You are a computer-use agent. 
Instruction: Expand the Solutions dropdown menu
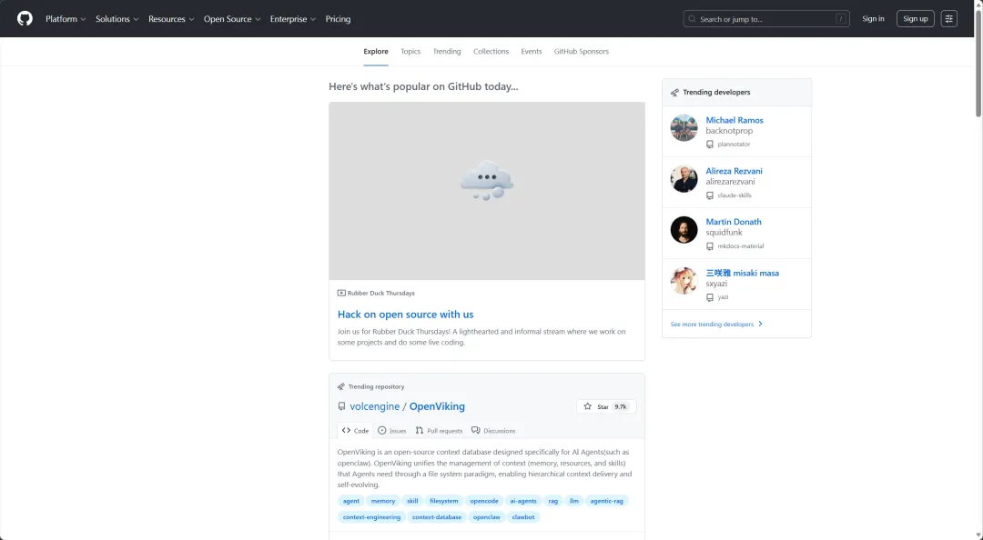tap(117, 19)
